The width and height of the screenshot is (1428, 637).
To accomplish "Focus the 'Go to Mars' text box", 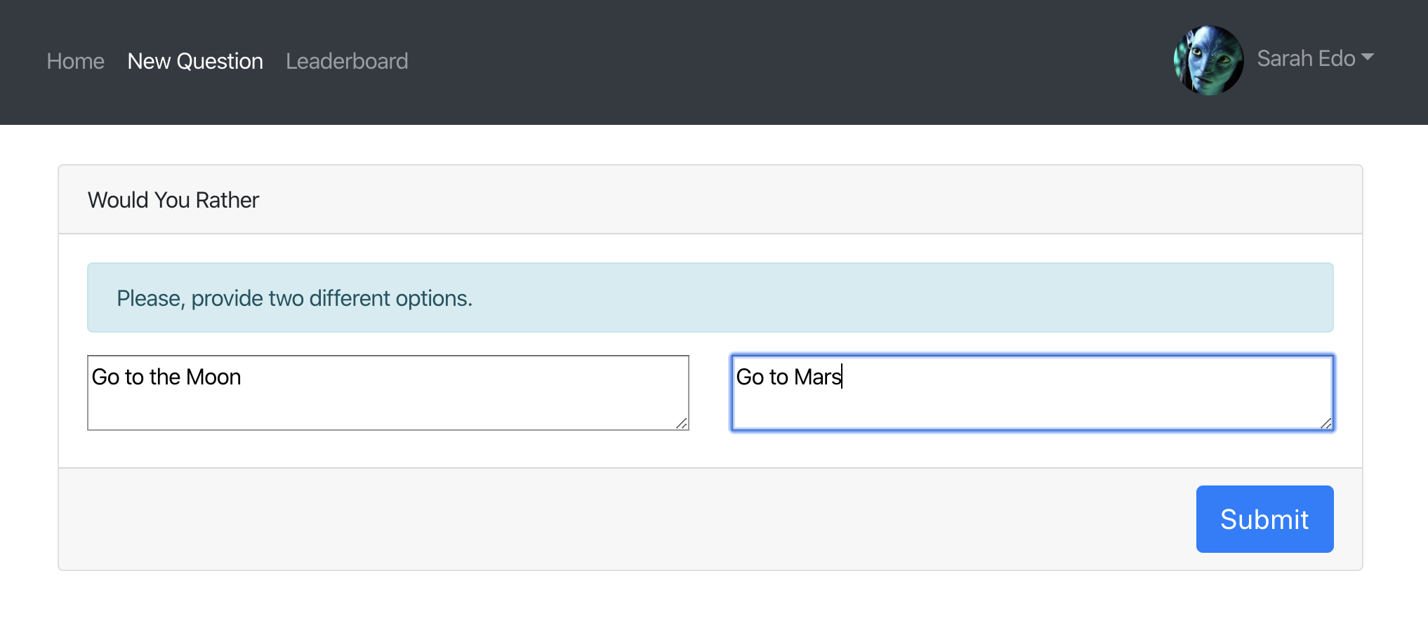I will [x=1031, y=392].
